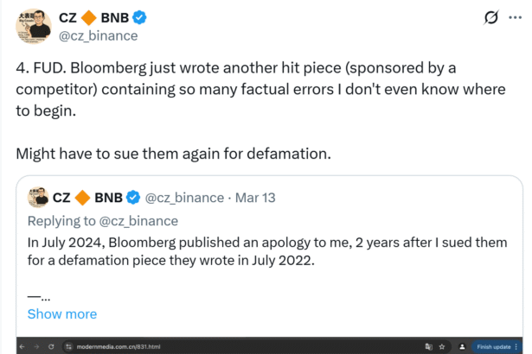Click the quoted tweet's verified badge
Image resolution: width=532 pixels, height=354 pixels.
click(134, 198)
